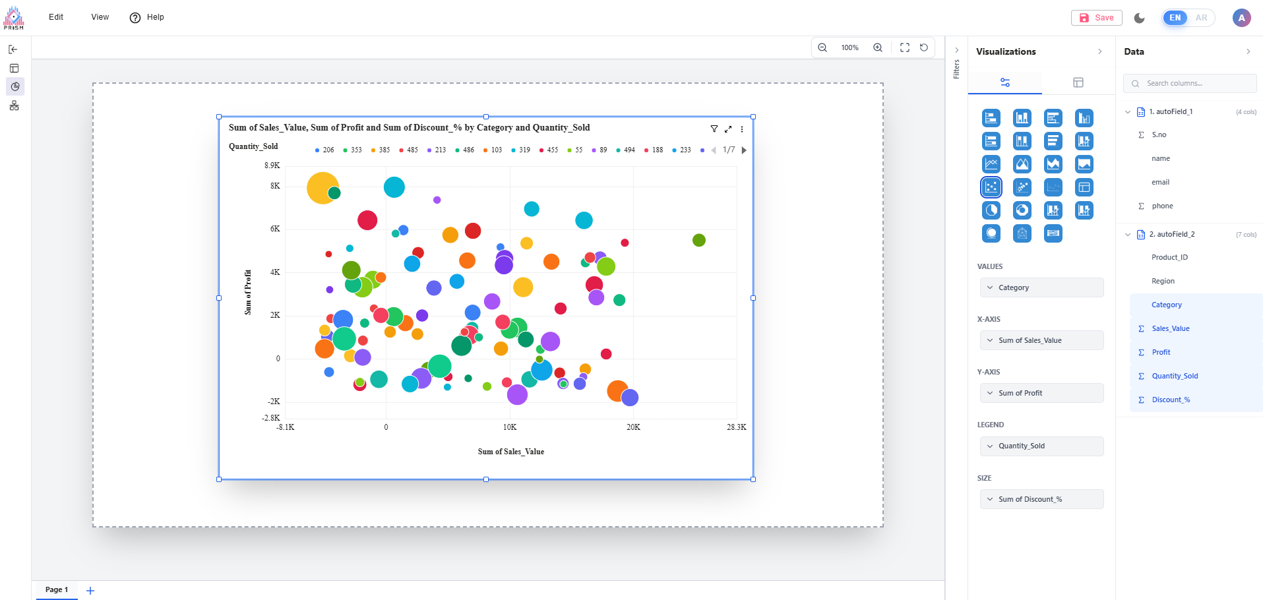Image resolution: width=1263 pixels, height=600 pixels.
Task: Go to next legend page
Action: coord(744,150)
